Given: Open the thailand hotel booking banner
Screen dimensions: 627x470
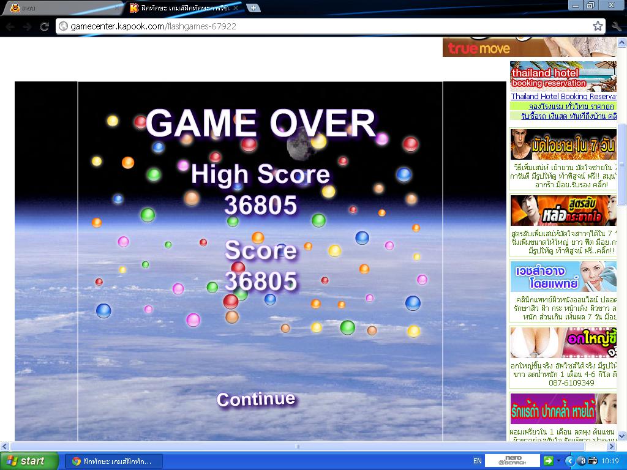Looking at the screenshot, I should (x=563, y=76).
